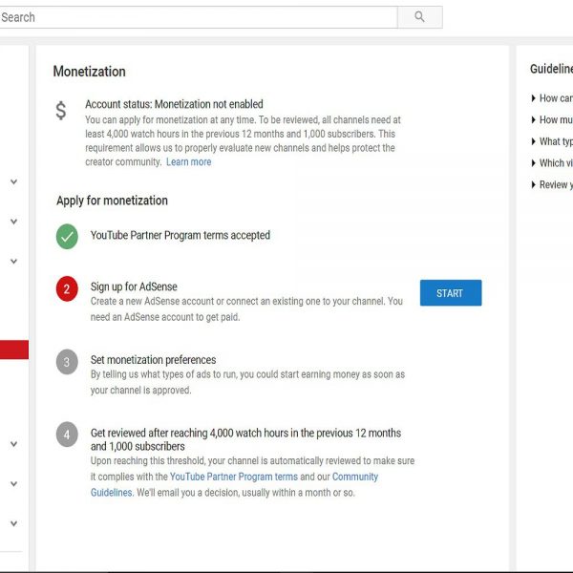Expand the "How can" guideline item

click(x=552, y=98)
